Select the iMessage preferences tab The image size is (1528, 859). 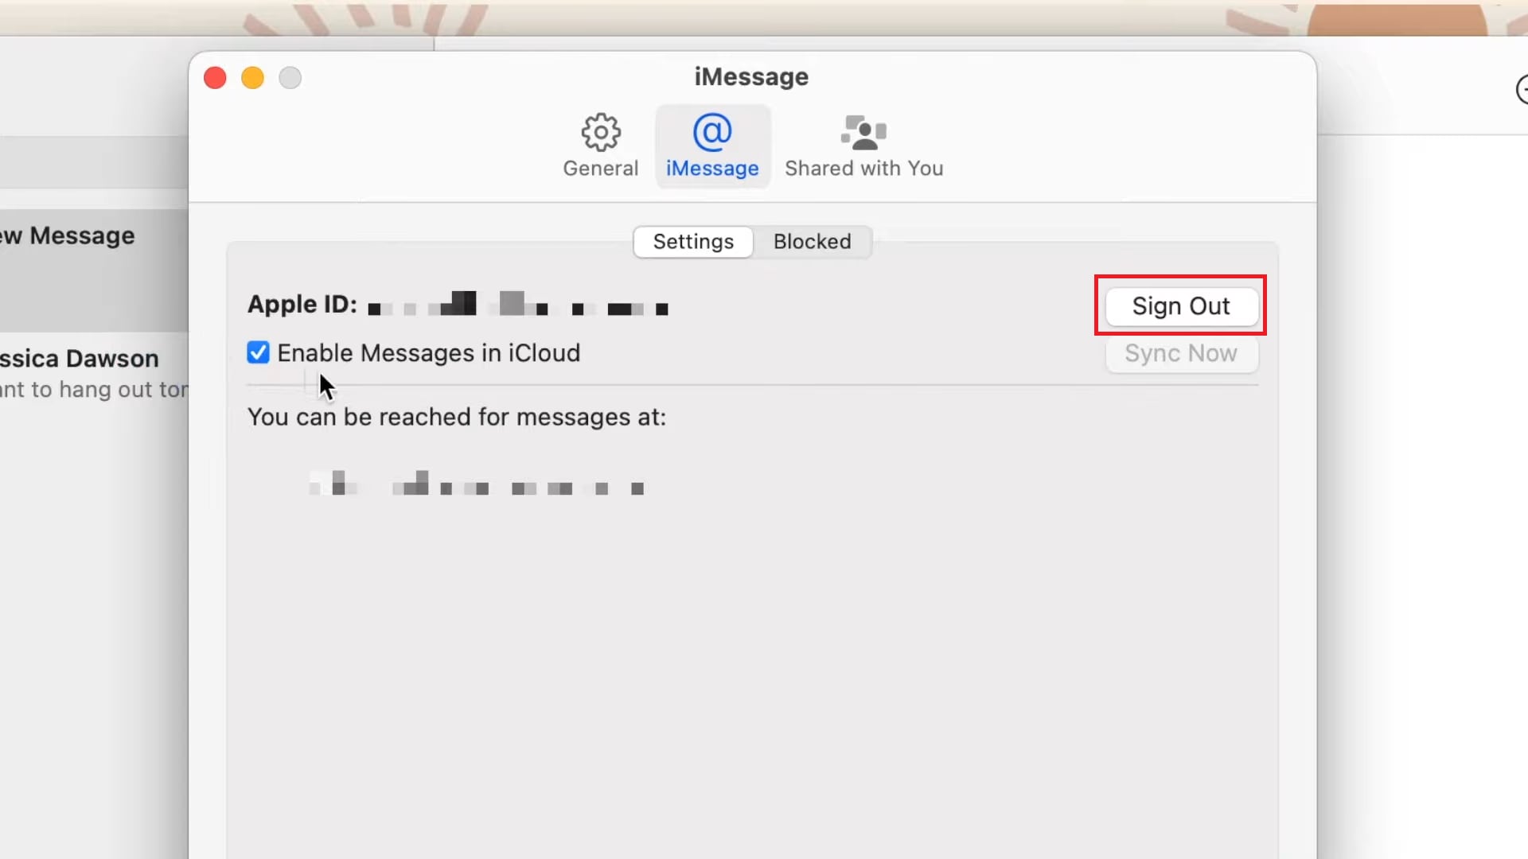[x=712, y=146]
